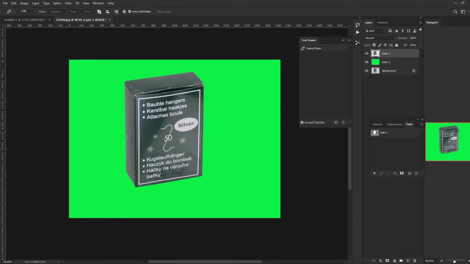Toggle lock transparent pixels
Viewport: 470px width, 264px height.
[x=374, y=45]
